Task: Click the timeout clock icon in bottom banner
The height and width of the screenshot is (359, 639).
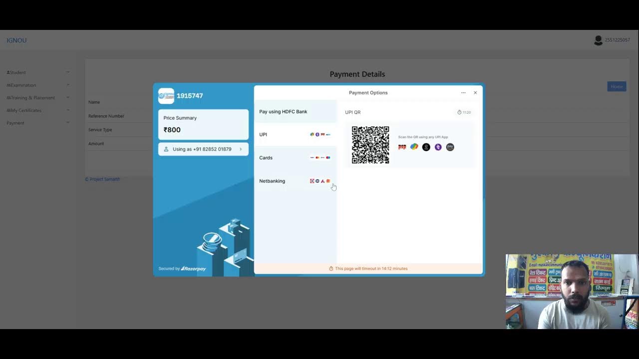Action: pyautogui.click(x=331, y=269)
